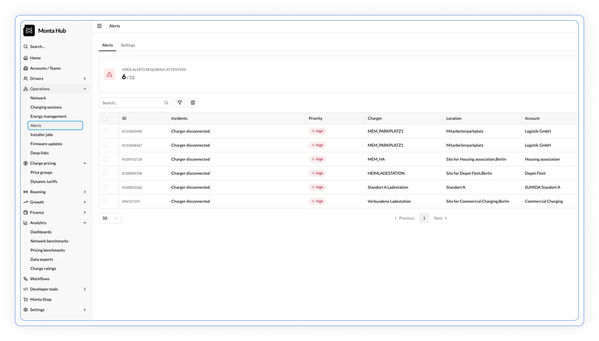
Task: Click the Priority column header
Action: (316, 118)
